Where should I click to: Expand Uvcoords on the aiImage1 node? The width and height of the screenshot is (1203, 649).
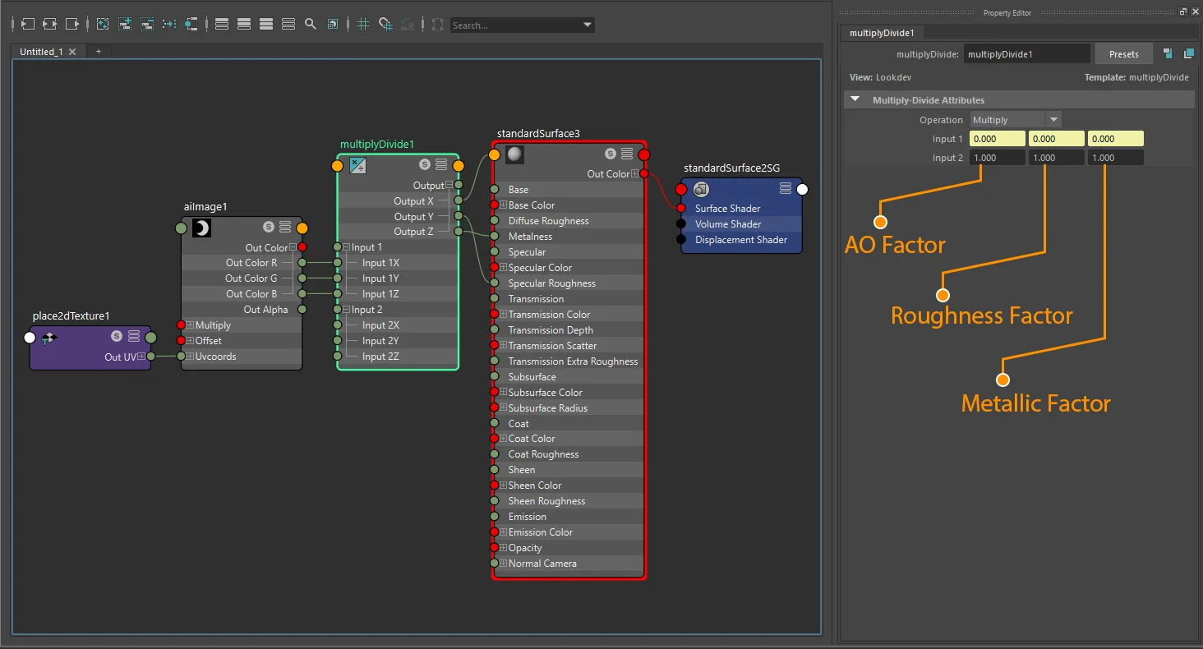coord(191,357)
